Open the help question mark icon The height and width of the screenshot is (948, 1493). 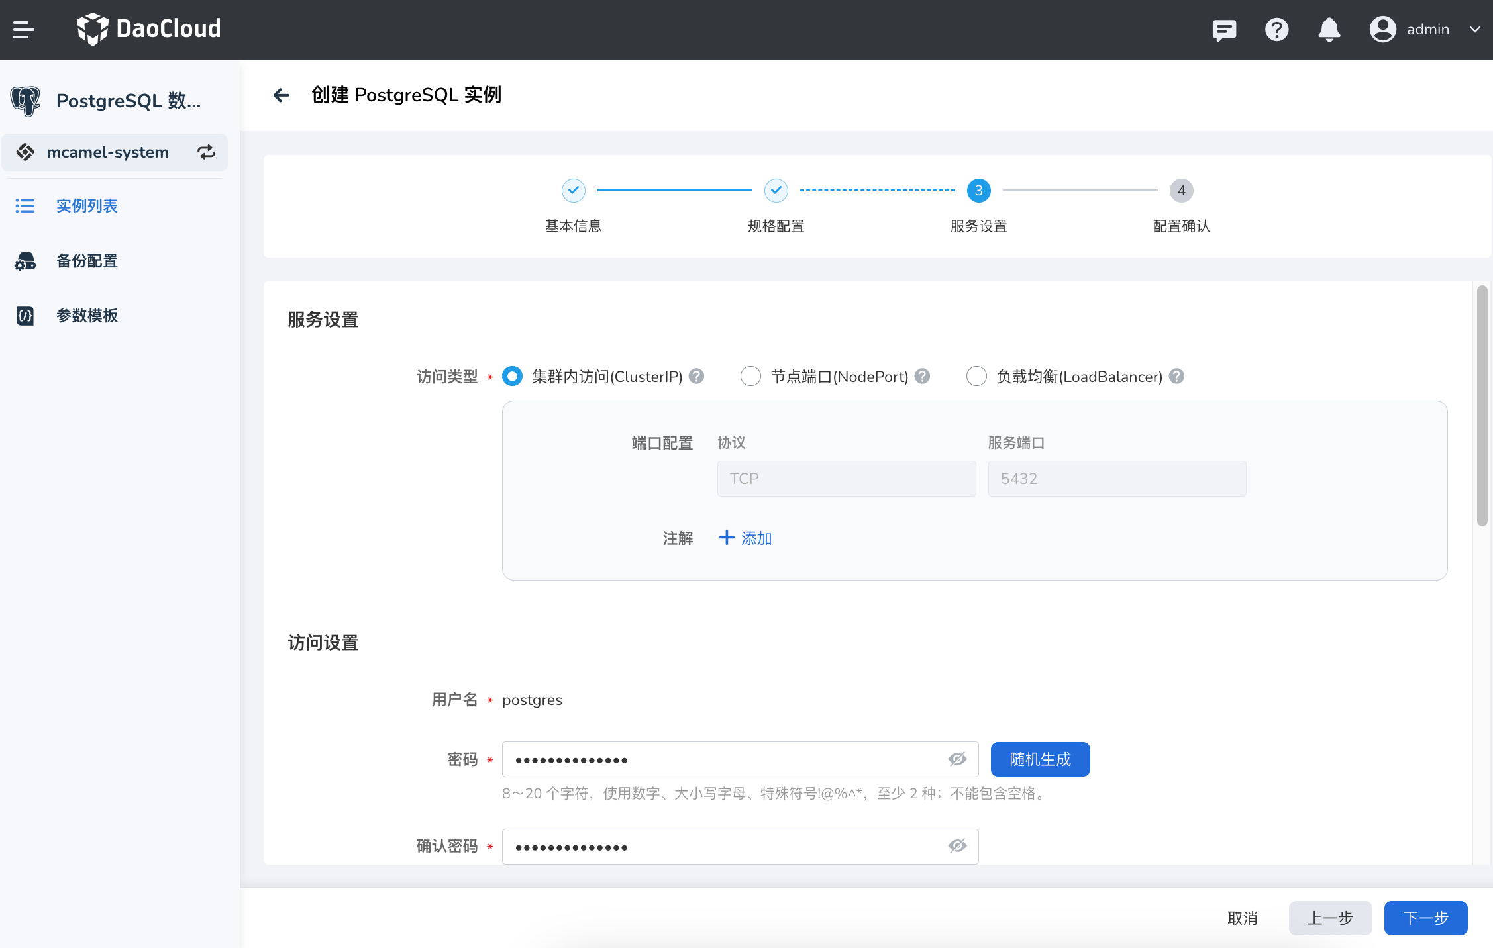point(1276,30)
